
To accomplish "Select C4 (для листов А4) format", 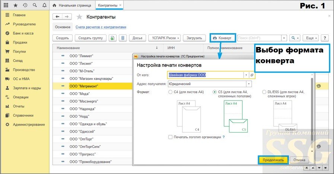I will pyautogui.click(x=170, y=92).
